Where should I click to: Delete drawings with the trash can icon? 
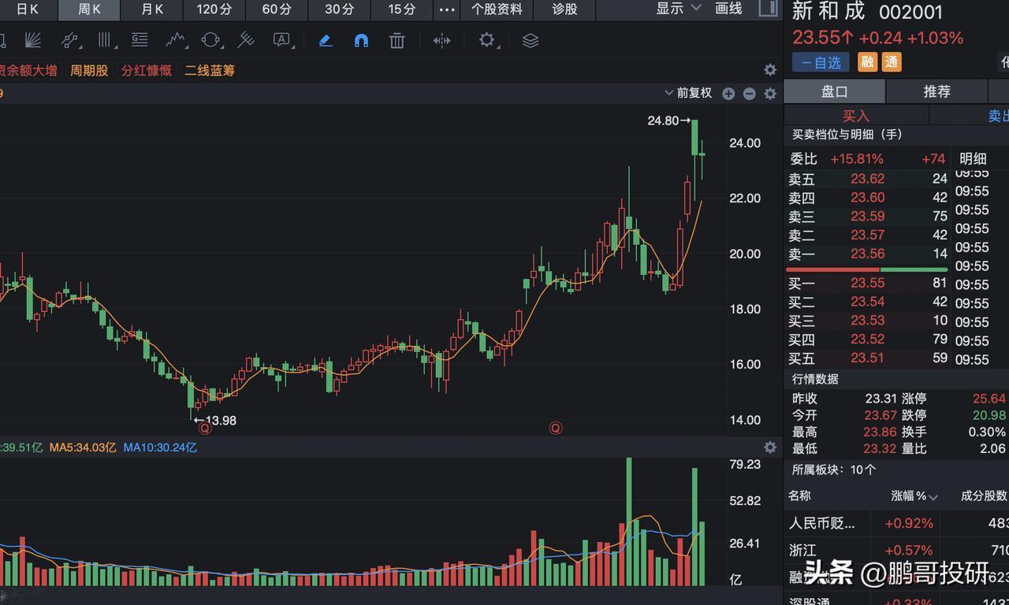click(x=397, y=40)
